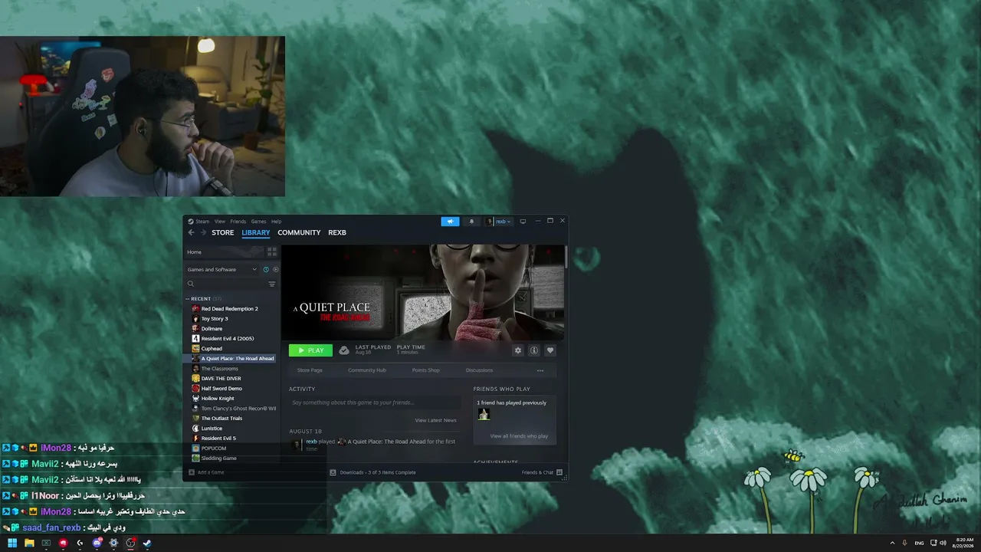Open Steam announcements megaphone icon
Screen dimensions: 981x552
click(x=450, y=222)
